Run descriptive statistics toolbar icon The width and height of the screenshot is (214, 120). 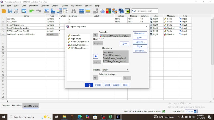(65, 11)
